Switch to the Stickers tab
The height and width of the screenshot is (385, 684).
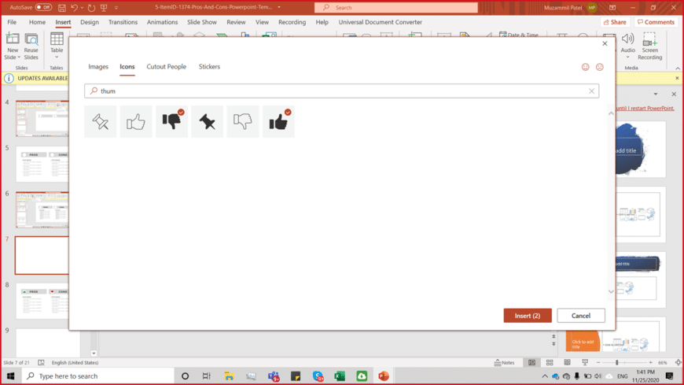pyautogui.click(x=209, y=67)
